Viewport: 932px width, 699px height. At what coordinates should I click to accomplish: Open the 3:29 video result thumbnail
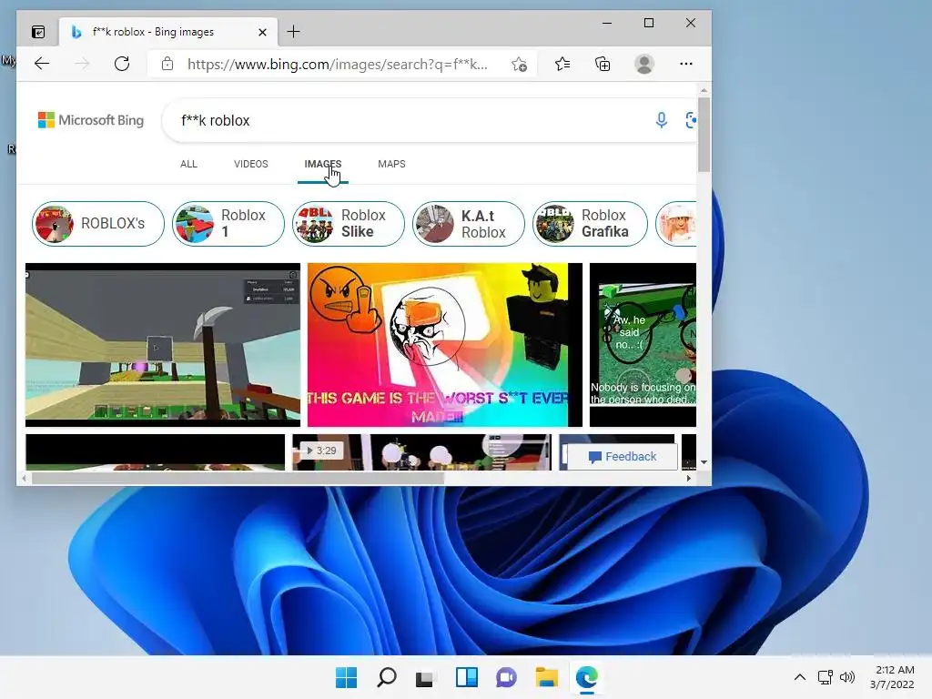pyautogui.click(x=421, y=452)
